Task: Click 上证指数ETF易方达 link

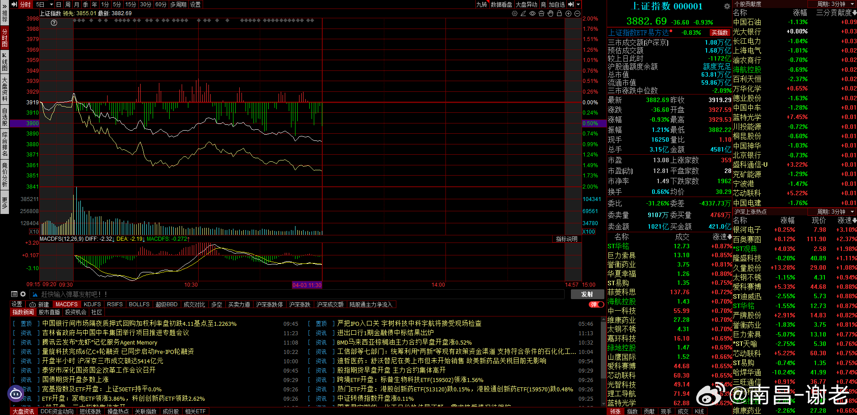Action: click(639, 33)
